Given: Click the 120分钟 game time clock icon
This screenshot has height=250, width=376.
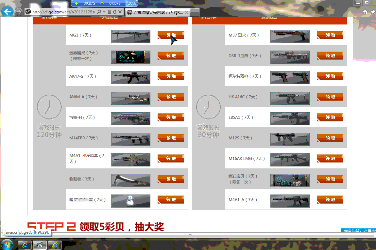Looking at the screenshot, I should tap(49, 107).
